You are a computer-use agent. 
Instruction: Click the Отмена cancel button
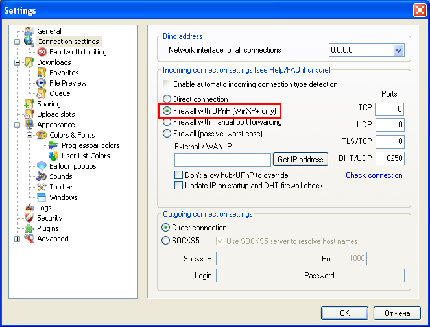(x=397, y=313)
